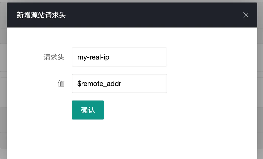Viewport: 263px width, 159px height.
Task: Click the my-real-ip text in header field
Action: [93, 57]
